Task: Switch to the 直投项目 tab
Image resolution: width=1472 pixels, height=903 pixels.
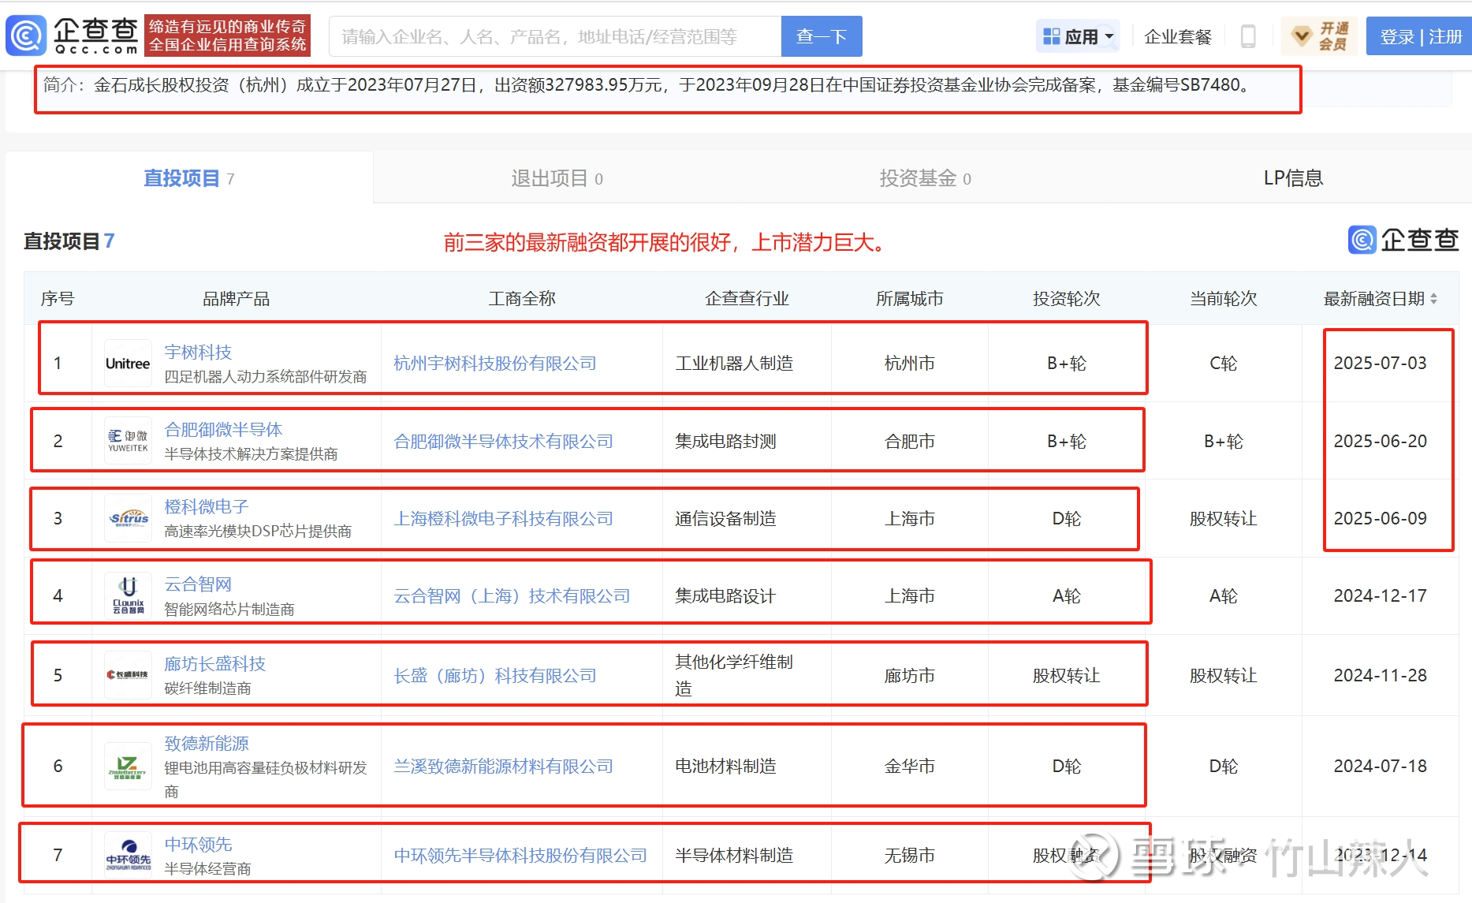Action: pyautogui.click(x=189, y=178)
